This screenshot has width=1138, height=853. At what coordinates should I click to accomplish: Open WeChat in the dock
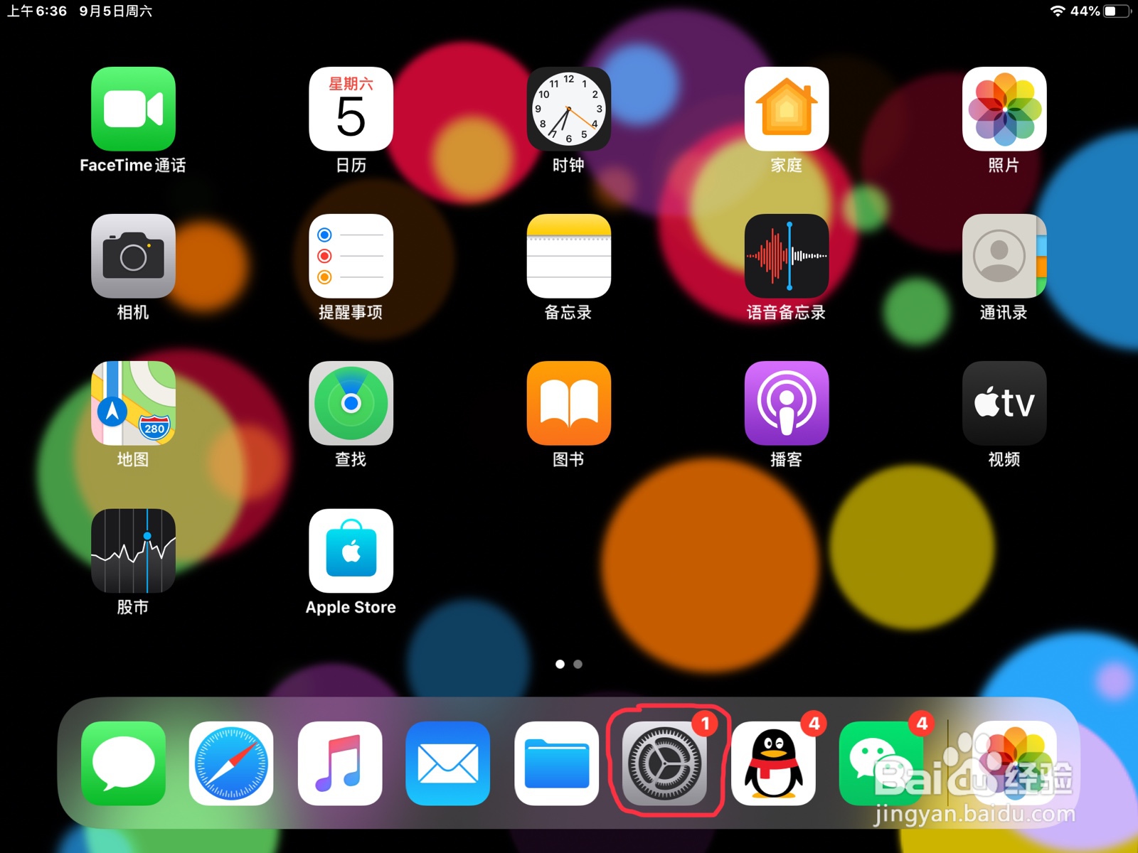[x=881, y=763]
